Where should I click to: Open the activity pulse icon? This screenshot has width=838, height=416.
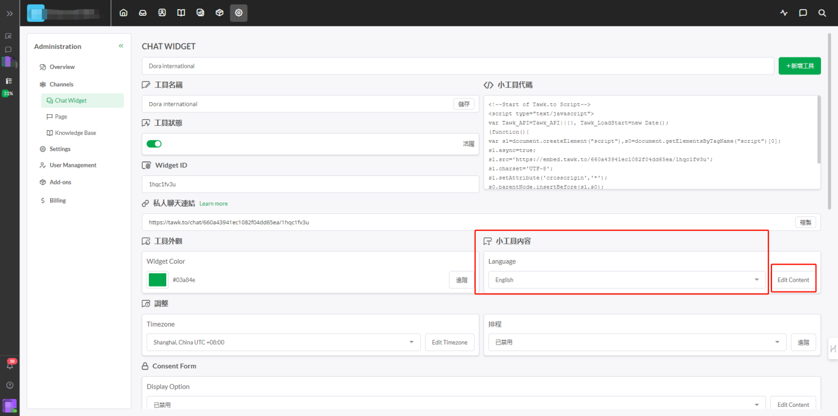(x=784, y=13)
